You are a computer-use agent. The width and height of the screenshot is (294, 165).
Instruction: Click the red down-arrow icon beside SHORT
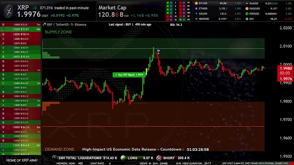[x=159, y=158]
